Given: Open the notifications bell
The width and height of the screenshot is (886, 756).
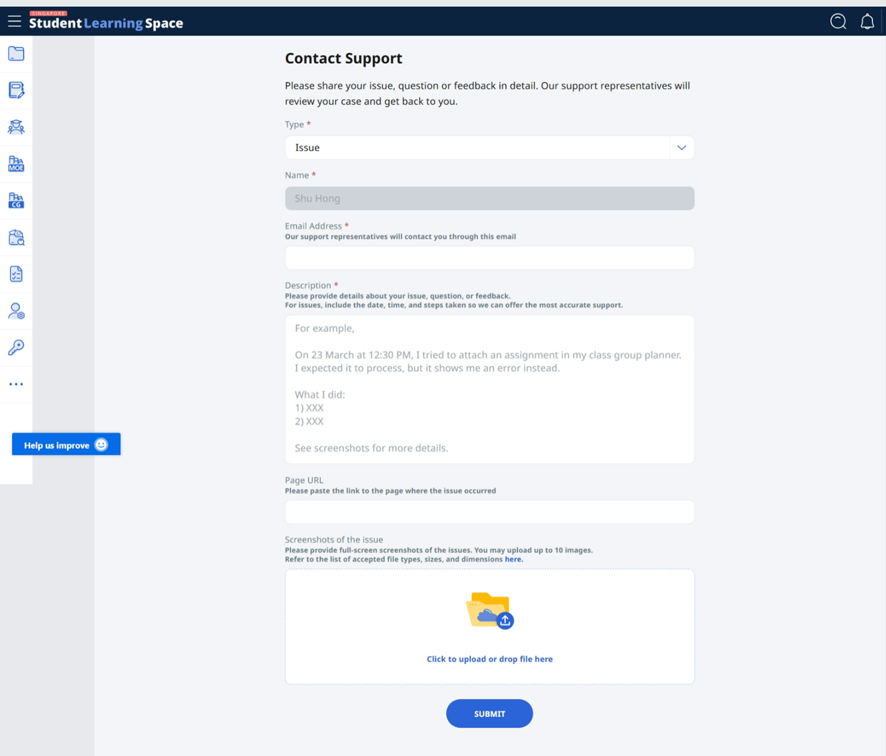Looking at the screenshot, I should [x=867, y=22].
